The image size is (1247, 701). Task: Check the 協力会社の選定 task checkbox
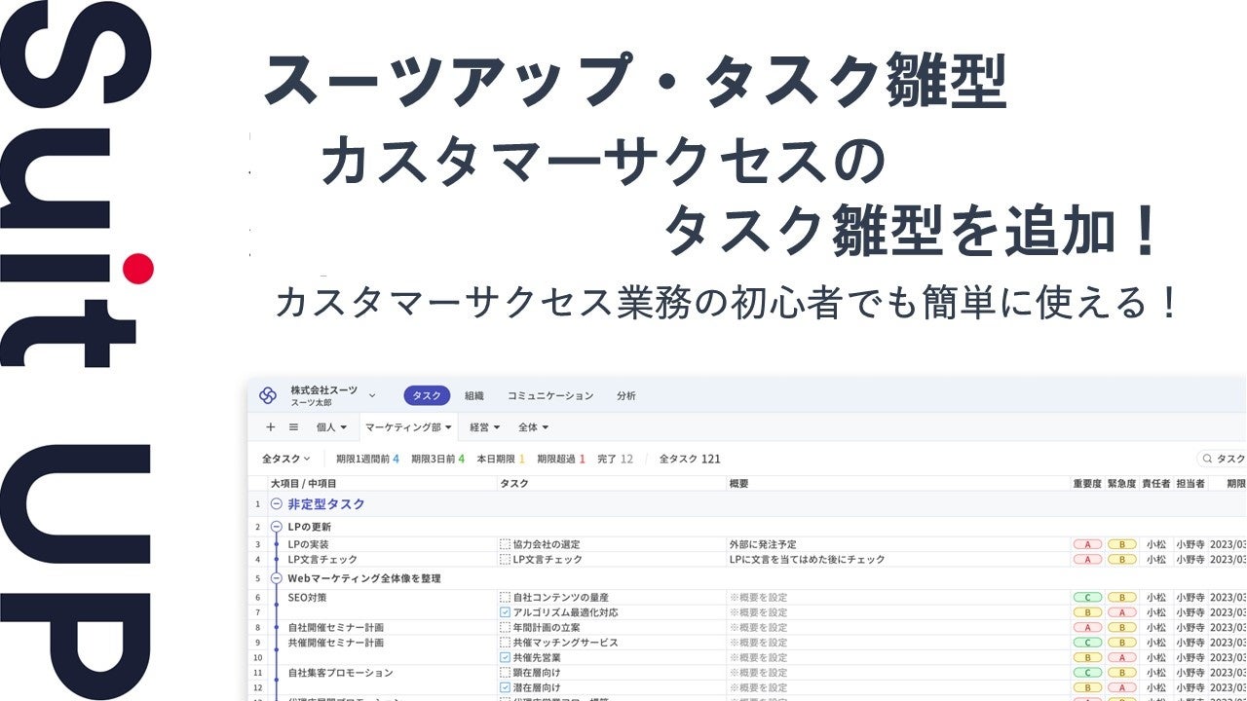pyautogui.click(x=505, y=544)
